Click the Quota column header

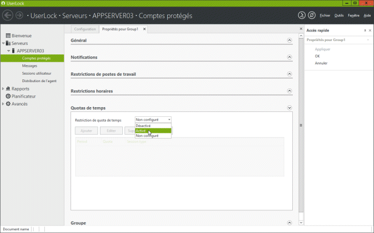107,142
